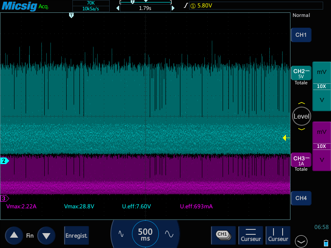The width and height of the screenshot is (331, 248).
Task: Select the Level trigger knob
Action: pos(302,116)
